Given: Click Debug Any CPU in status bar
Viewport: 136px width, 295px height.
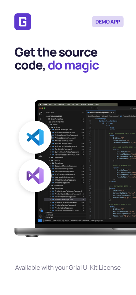Looking at the screenshot, I should point(97,220).
